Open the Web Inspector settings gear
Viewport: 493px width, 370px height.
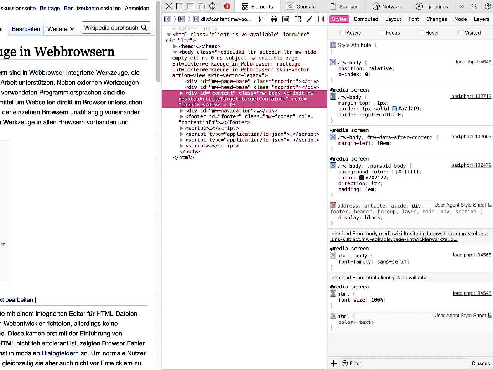pos(488,6)
